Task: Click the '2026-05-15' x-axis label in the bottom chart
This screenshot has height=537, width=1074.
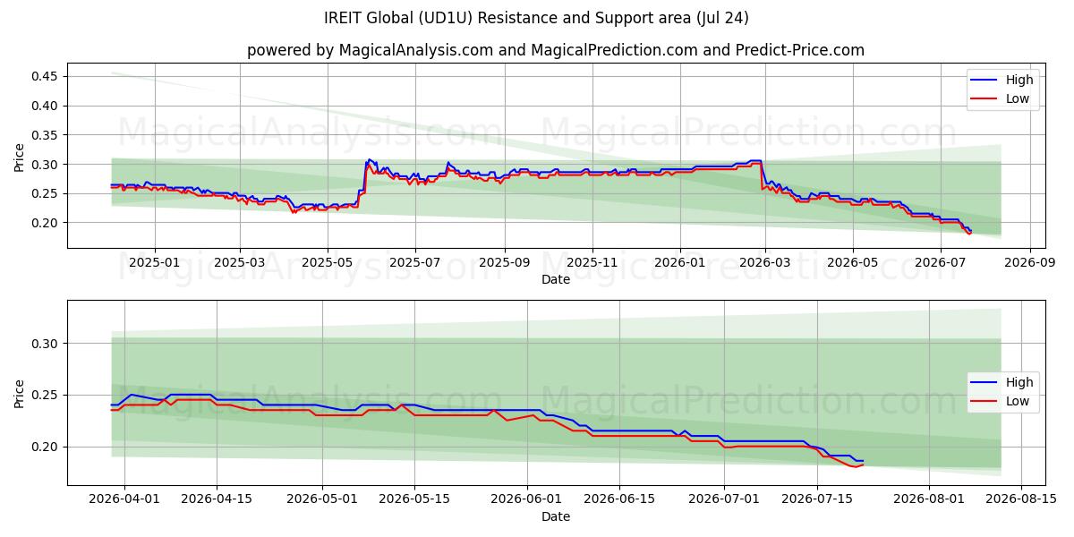Action: (x=414, y=499)
